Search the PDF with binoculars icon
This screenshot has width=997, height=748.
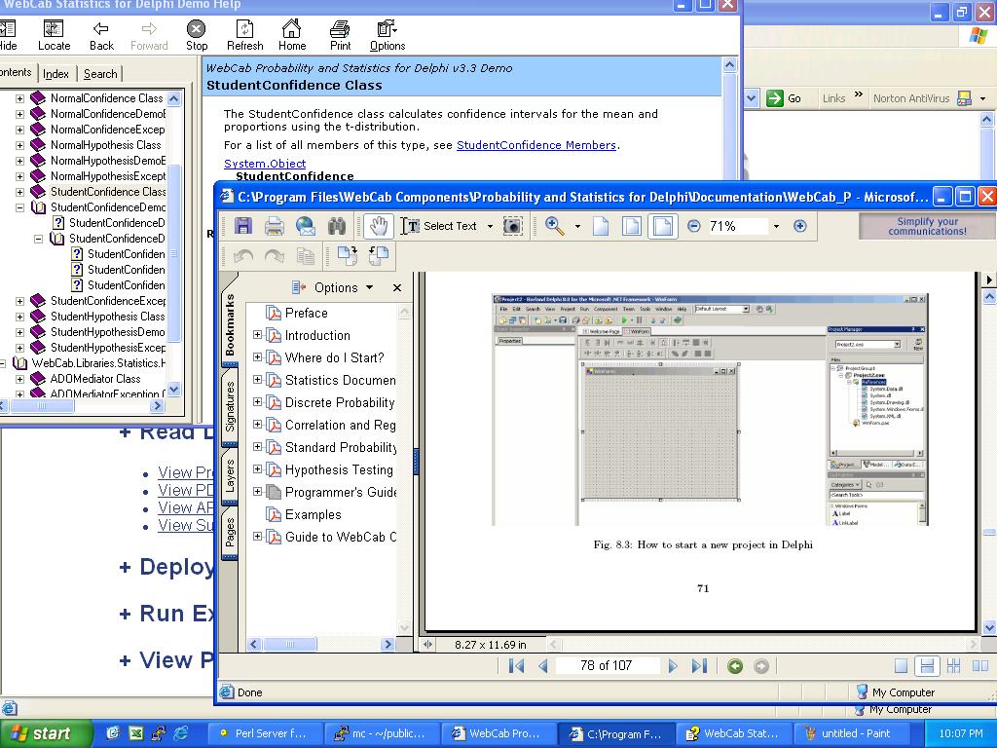(336, 226)
